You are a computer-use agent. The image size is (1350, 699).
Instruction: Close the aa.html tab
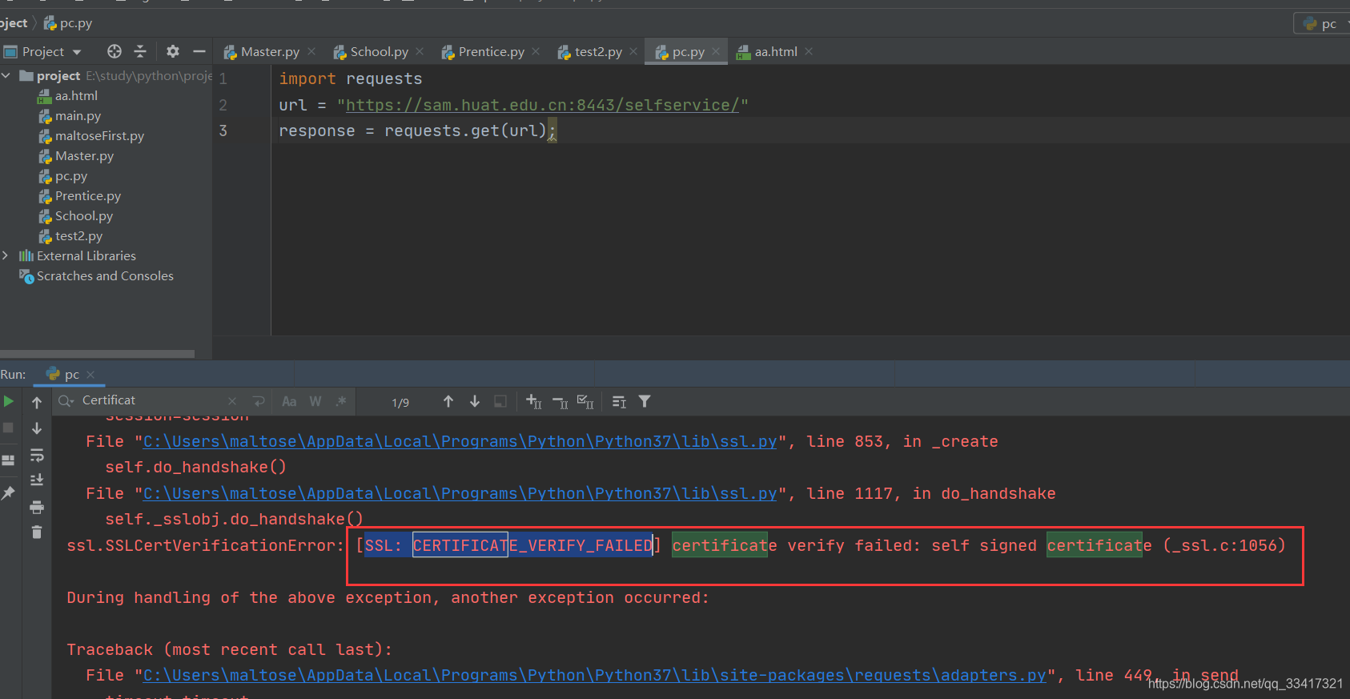tap(809, 51)
